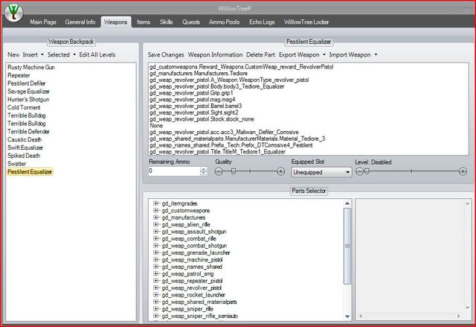
Task: Click Edit All Levels
Action: pyautogui.click(x=97, y=54)
